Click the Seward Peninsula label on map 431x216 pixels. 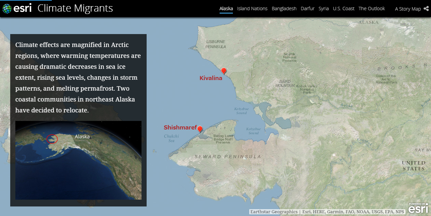coord(228,156)
